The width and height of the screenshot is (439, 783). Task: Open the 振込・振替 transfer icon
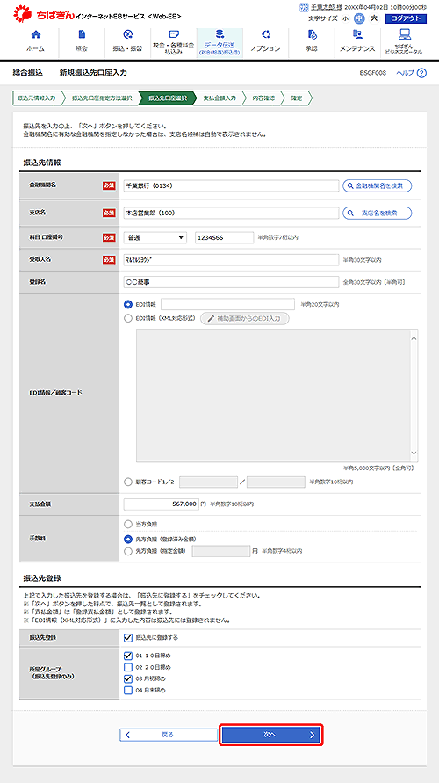128,34
